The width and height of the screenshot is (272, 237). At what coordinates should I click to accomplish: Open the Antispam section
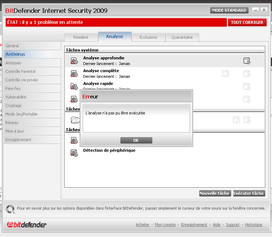32,63
